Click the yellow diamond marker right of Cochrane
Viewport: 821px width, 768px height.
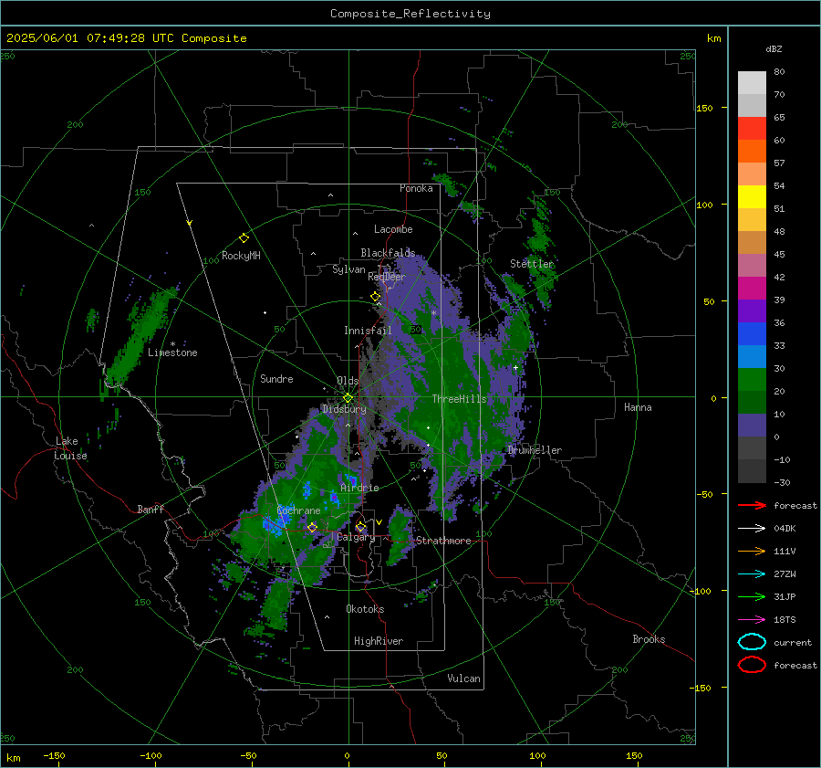tap(312, 528)
